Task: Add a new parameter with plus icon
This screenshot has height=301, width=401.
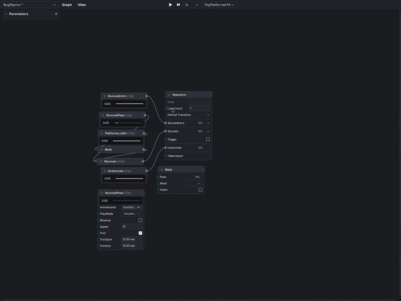Action: tap(56, 14)
